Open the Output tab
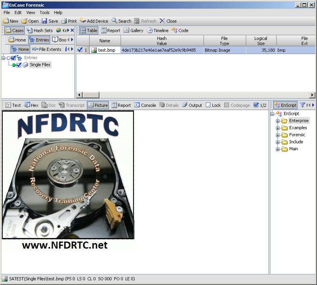Image resolution: width=317 pixels, height=285 pixels. pos(192,105)
